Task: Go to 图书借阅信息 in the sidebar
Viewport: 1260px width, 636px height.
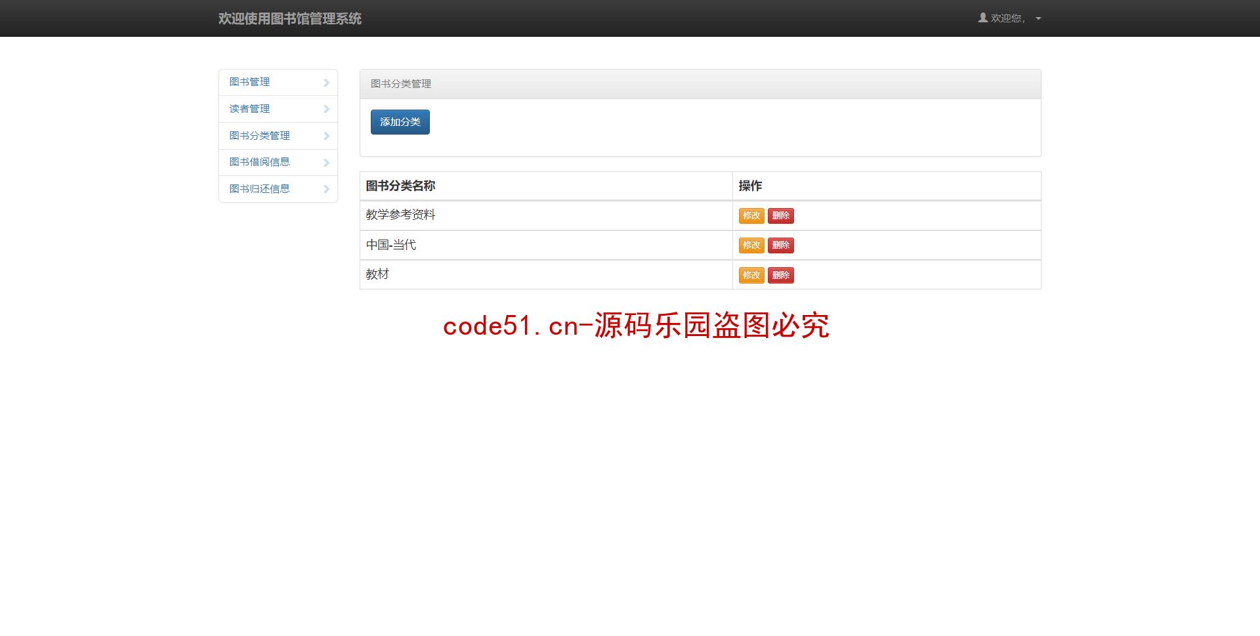Action: [x=278, y=162]
